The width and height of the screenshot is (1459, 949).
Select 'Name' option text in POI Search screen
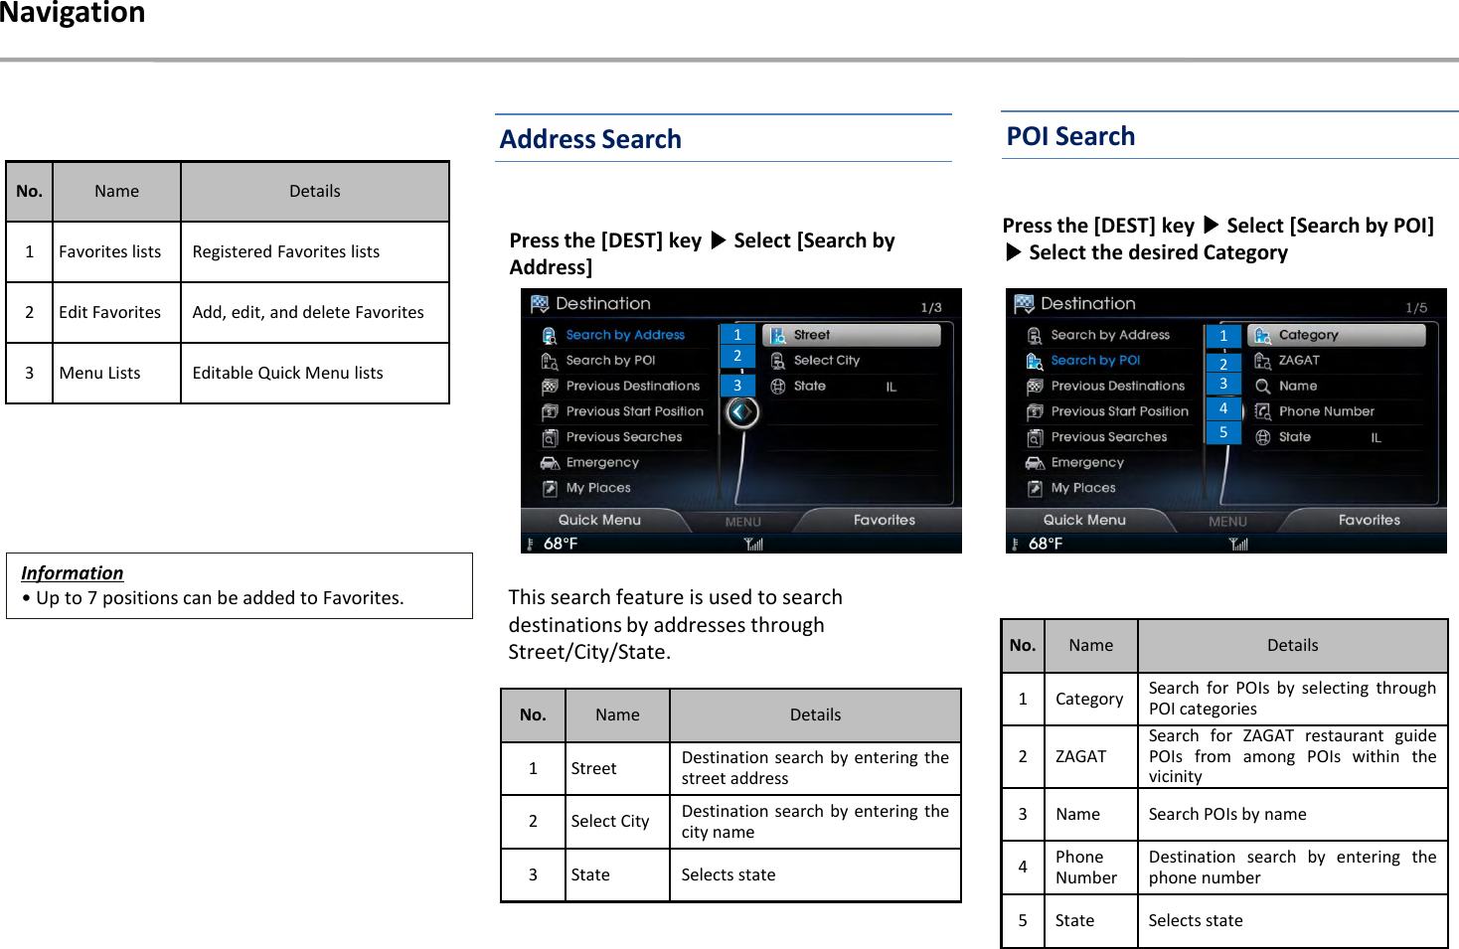point(1298,387)
